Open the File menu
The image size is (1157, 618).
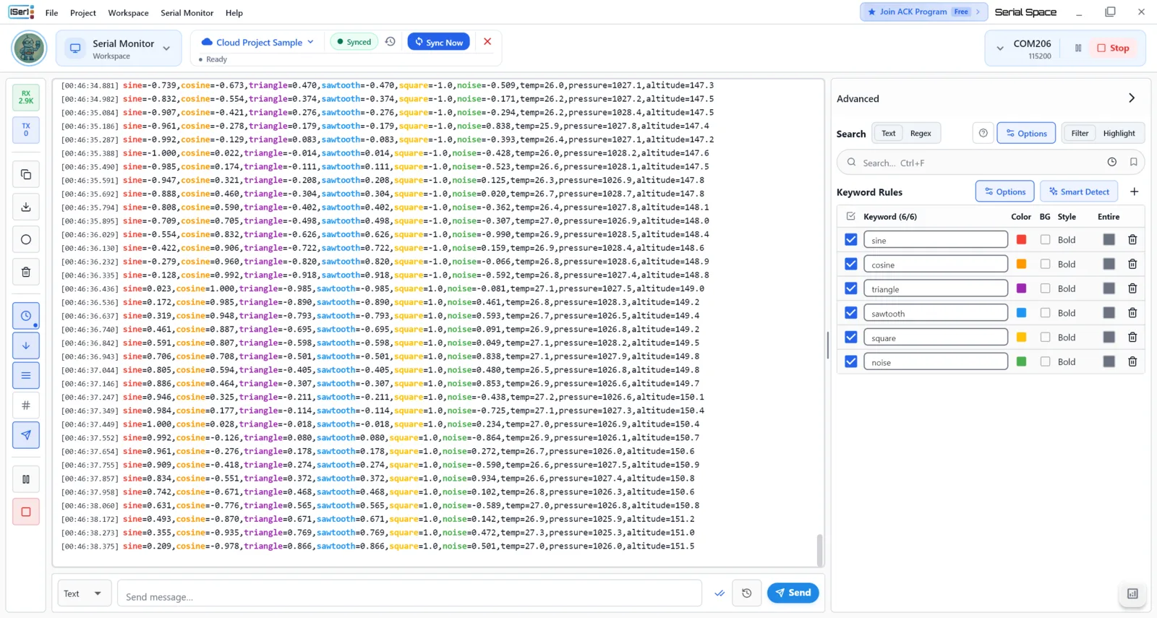coord(51,12)
